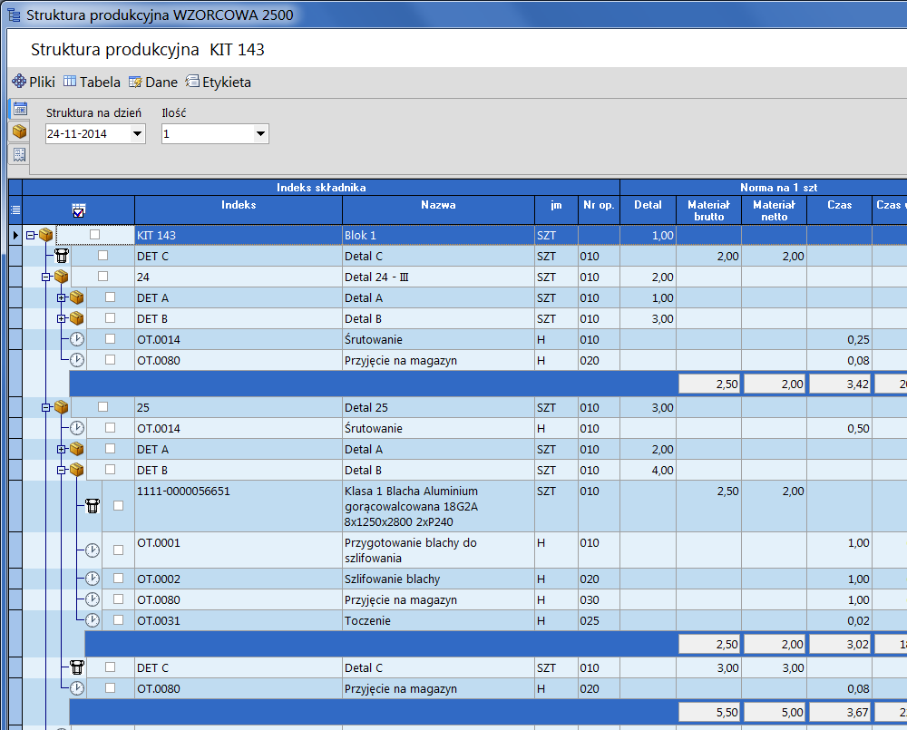The height and width of the screenshot is (730, 907).
Task: Check the OT.0001 row checkbox
Action: tap(119, 550)
